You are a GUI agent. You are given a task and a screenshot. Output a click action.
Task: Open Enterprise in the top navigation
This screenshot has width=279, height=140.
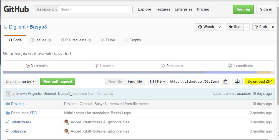point(184,9)
